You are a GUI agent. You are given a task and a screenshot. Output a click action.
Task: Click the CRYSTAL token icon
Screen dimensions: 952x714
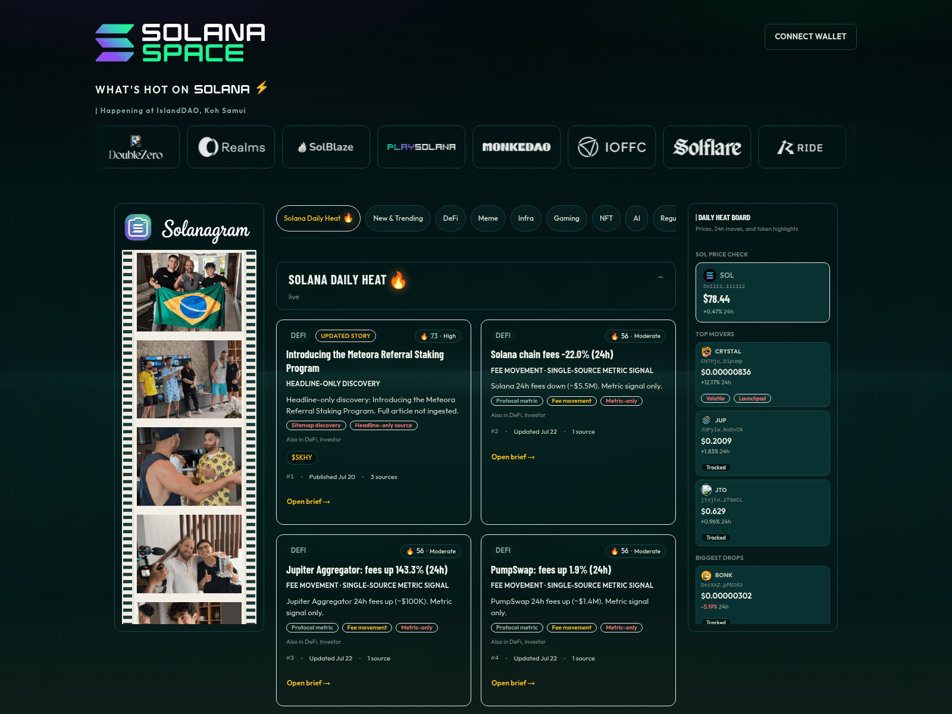[x=706, y=352]
